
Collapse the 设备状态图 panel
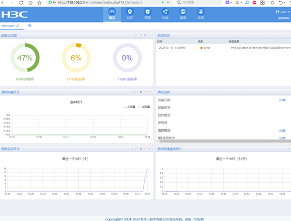tap(136, 35)
